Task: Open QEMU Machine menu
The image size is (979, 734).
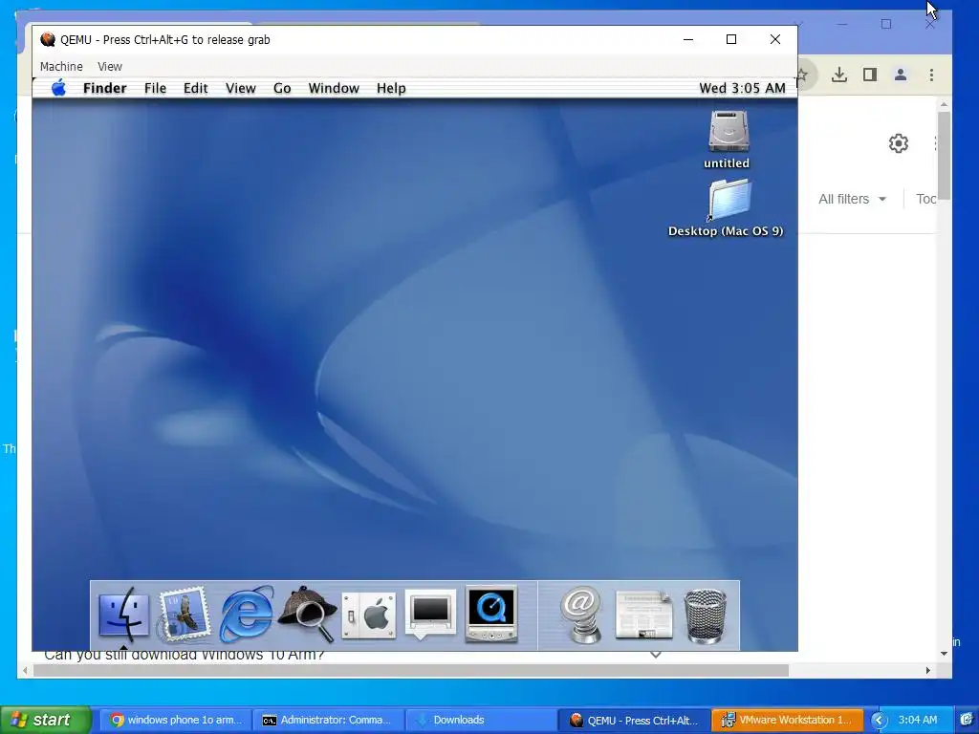Action: click(61, 66)
